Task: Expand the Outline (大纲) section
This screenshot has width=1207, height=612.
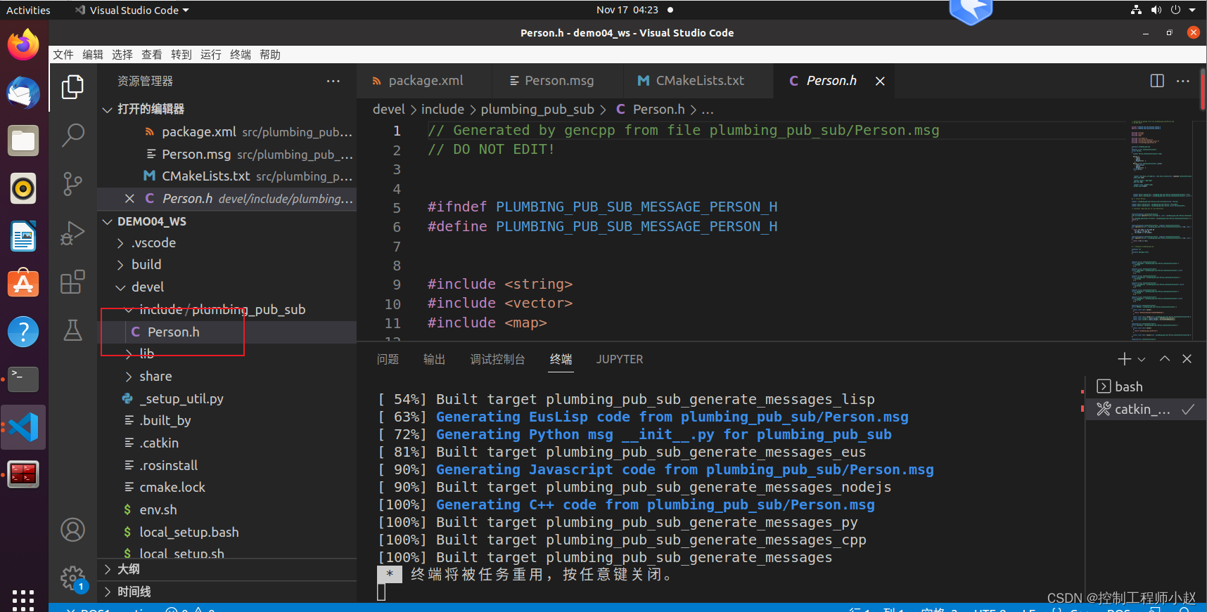Action: [x=226, y=569]
